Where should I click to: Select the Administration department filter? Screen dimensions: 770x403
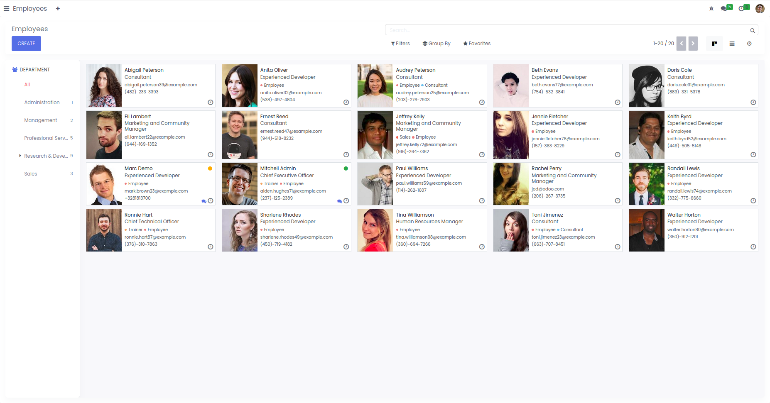tap(42, 103)
